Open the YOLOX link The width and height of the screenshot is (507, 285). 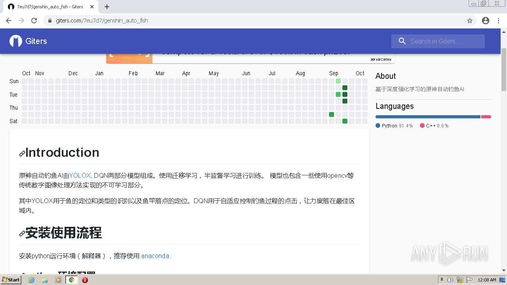coord(80,175)
